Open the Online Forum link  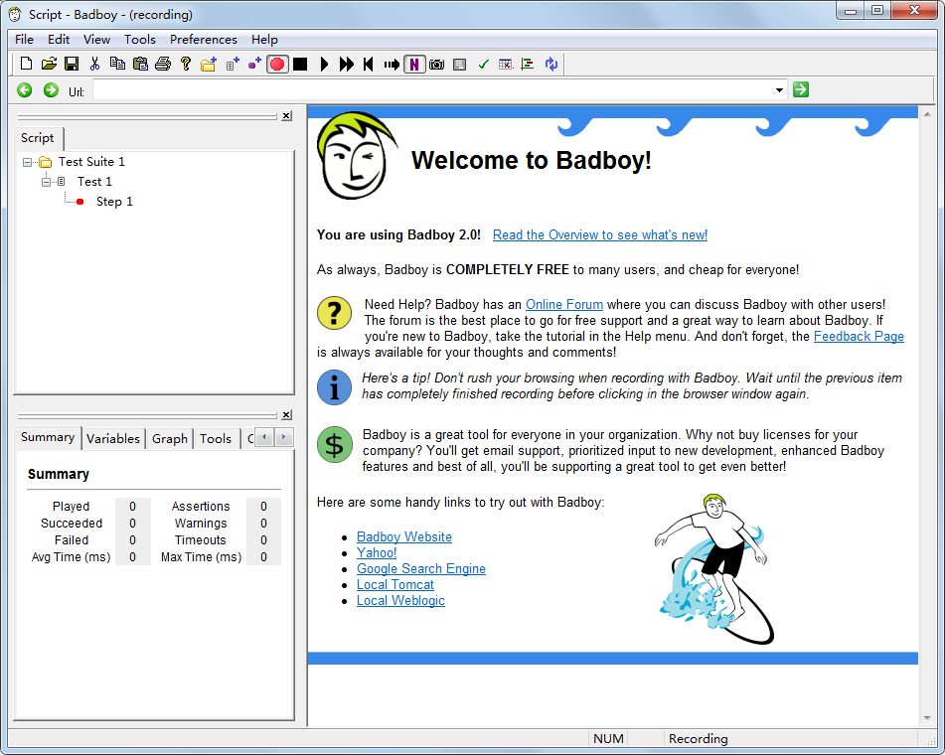coord(564,305)
